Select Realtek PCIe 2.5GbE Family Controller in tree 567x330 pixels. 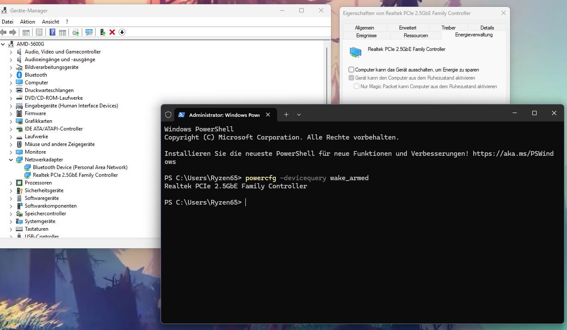click(75, 175)
